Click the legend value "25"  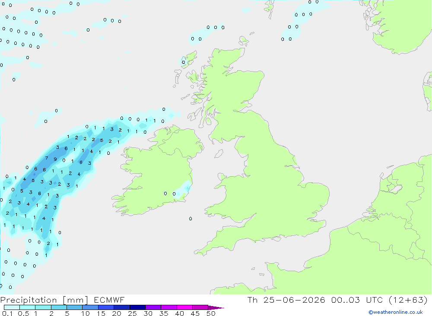(133, 313)
